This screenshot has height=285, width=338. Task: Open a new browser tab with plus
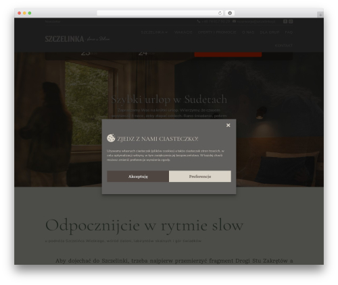click(320, 15)
